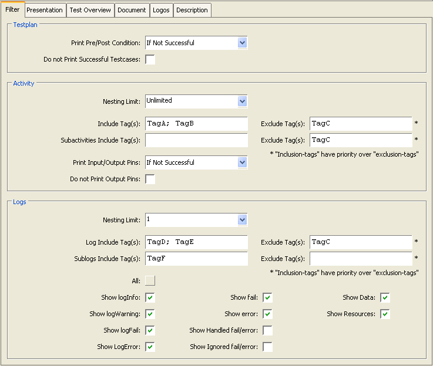Enable Show Handled fail/error
The height and width of the screenshot is (366, 433).
[268, 330]
